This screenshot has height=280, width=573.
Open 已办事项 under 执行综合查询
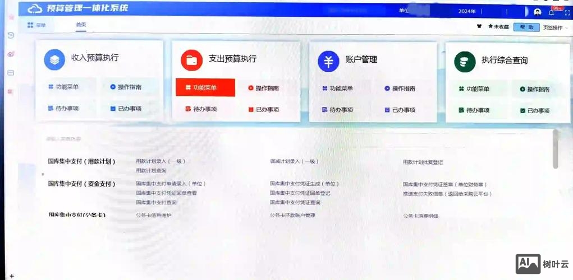coord(535,110)
